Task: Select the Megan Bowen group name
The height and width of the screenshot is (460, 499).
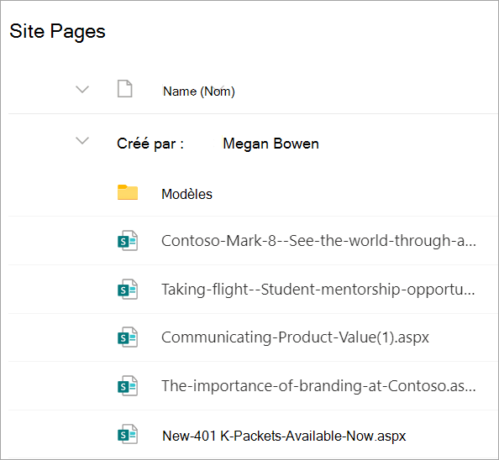Action: pos(271,144)
